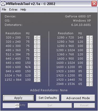
Task: Lower refresh rate of 1600 x 900
Action: coord(88,59)
